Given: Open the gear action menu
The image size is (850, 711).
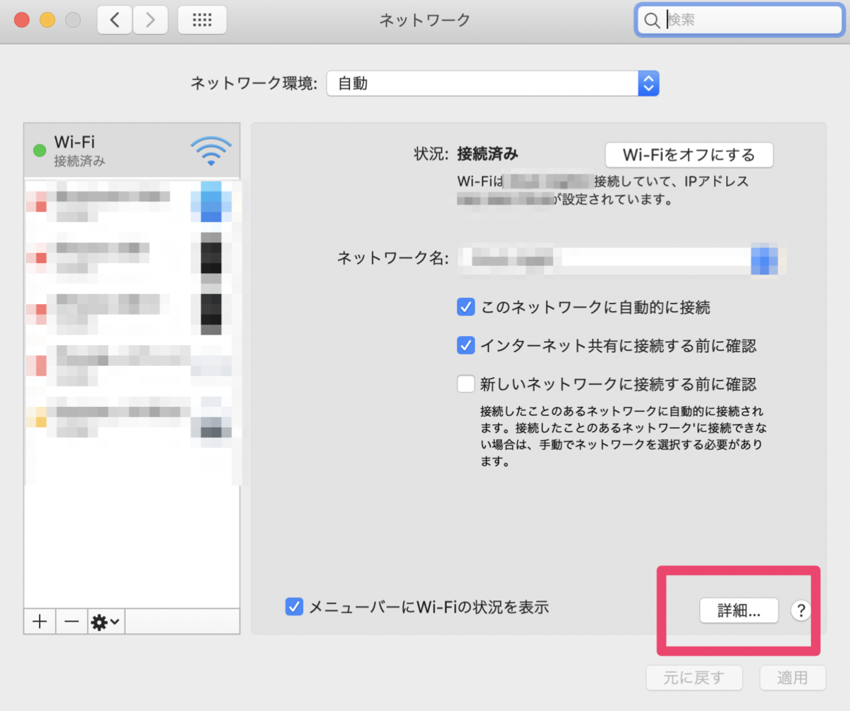Looking at the screenshot, I should [106, 622].
